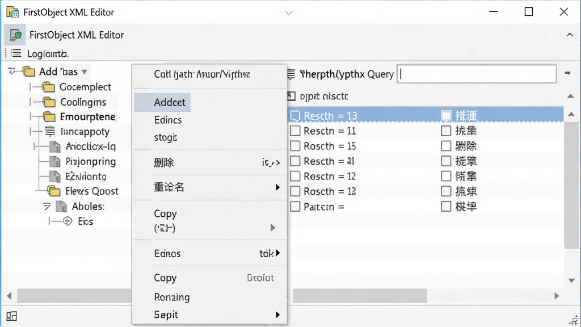Click the vertical scrollbar thumb at the right

572,185
